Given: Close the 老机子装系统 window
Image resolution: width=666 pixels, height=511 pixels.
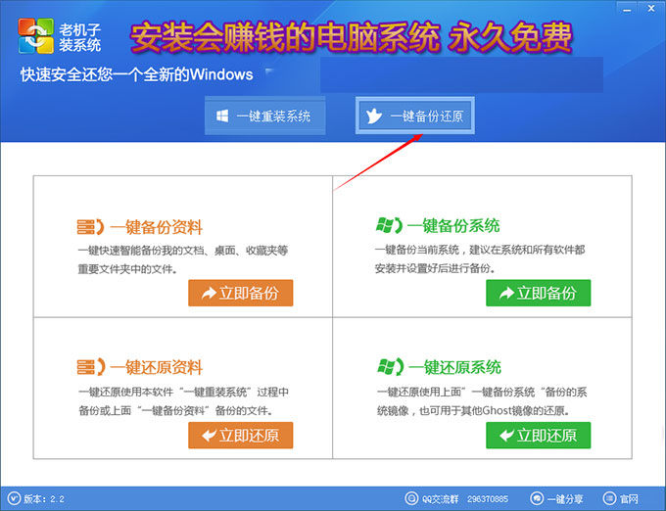Looking at the screenshot, I should pyautogui.click(x=651, y=8).
